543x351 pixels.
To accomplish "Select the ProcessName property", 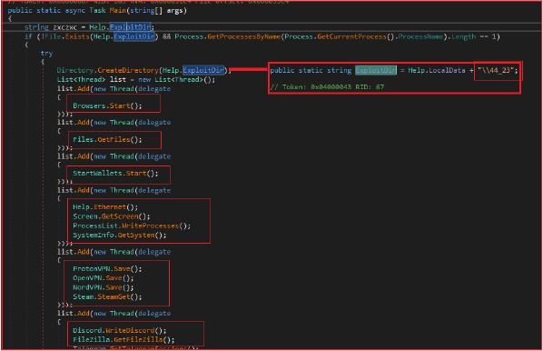I will (420, 36).
